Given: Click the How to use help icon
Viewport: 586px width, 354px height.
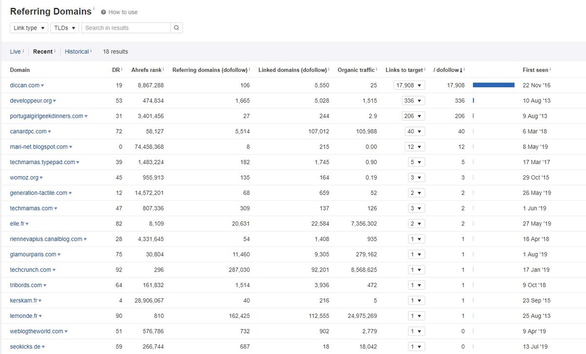Looking at the screenshot, I should [x=104, y=12].
